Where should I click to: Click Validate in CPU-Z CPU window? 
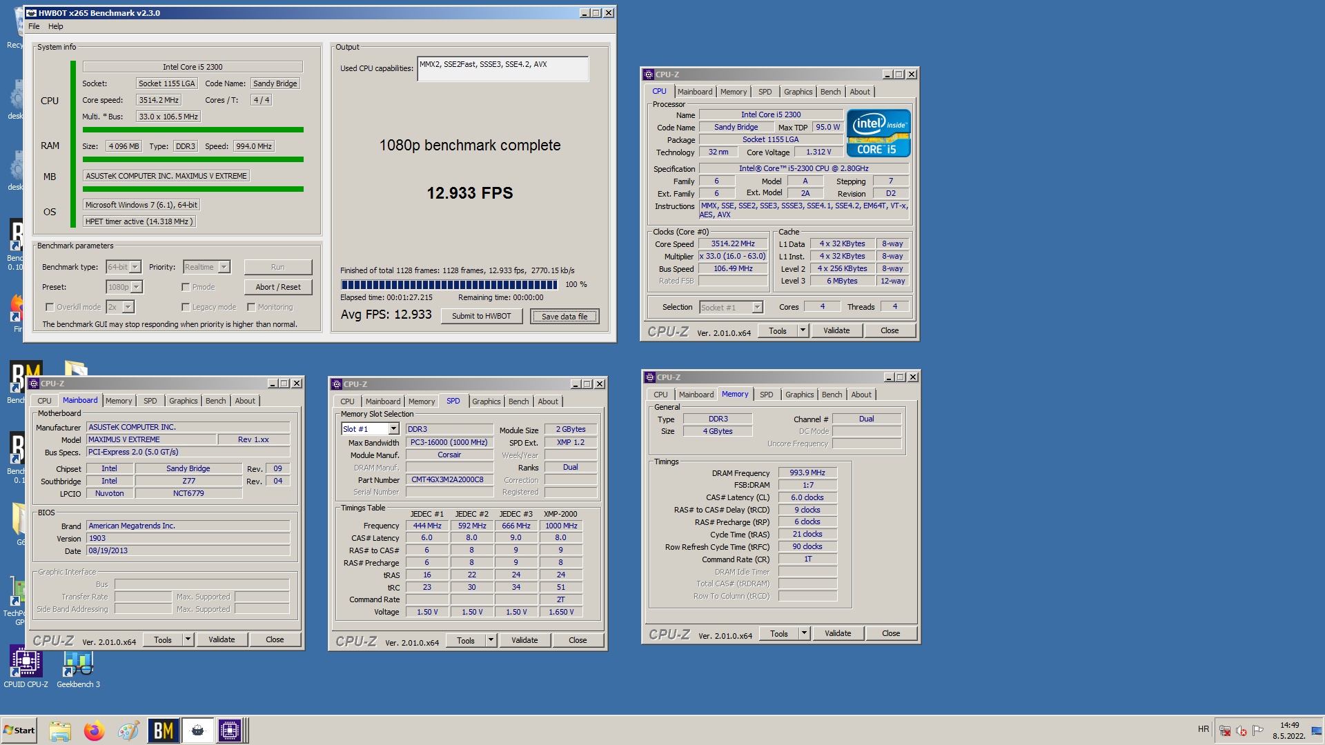836,330
